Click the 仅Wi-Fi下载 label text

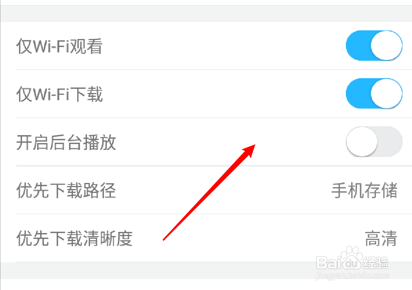coord(59,94)
